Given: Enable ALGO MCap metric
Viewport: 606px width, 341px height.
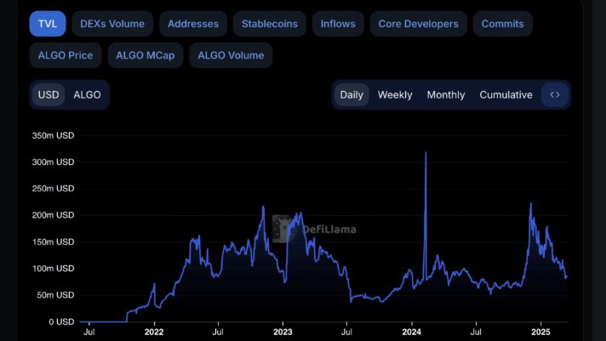Looking at the screenshot, I should click(146, 55).
